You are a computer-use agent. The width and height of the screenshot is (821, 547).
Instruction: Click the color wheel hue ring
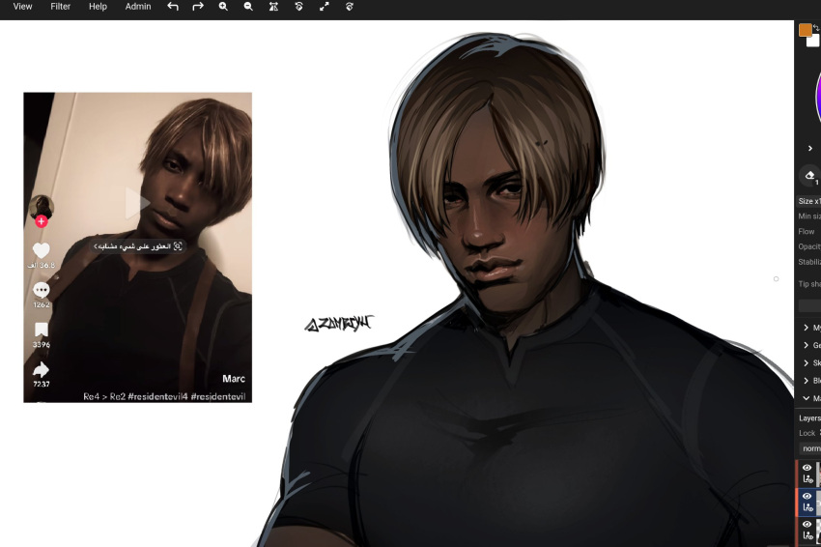pos(817,97)
